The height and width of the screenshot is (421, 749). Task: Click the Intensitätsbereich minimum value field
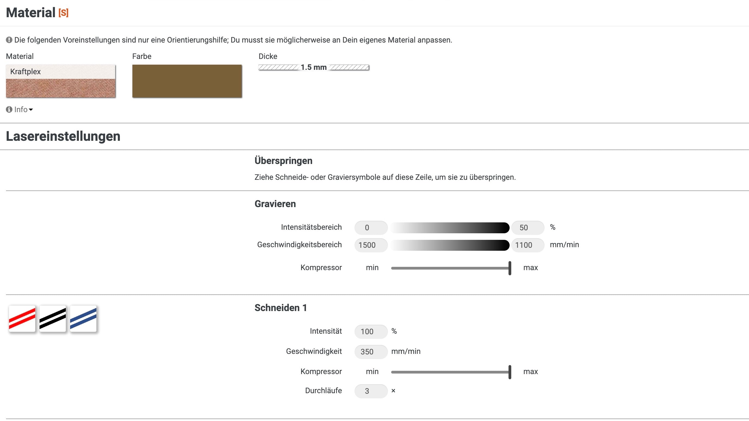pos(370,227)
